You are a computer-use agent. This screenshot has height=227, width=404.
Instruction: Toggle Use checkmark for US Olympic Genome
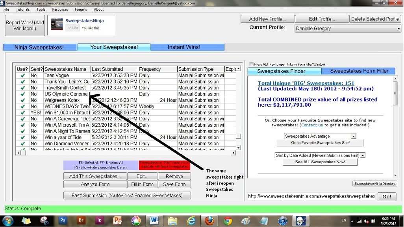[23, 94]
